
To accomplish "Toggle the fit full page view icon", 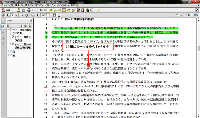I will tap(59, 15).
